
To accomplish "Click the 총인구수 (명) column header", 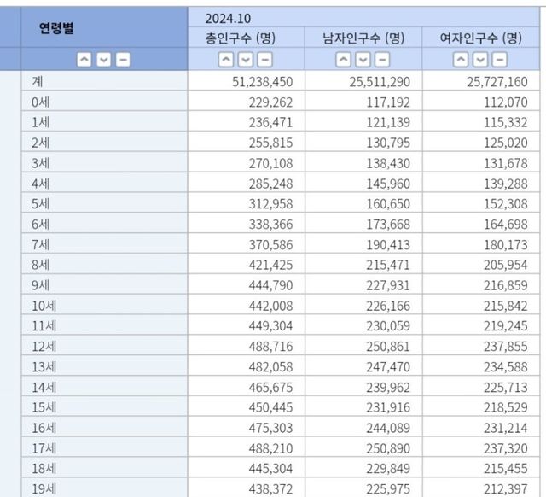I will tap(245, 38).
